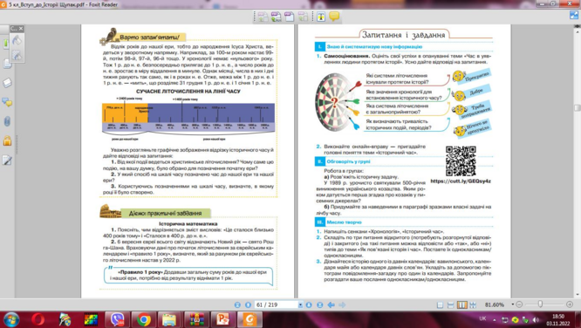This screenshot has height=328, width=581.
Task: Switch to continuous page view
Action: 450,304
